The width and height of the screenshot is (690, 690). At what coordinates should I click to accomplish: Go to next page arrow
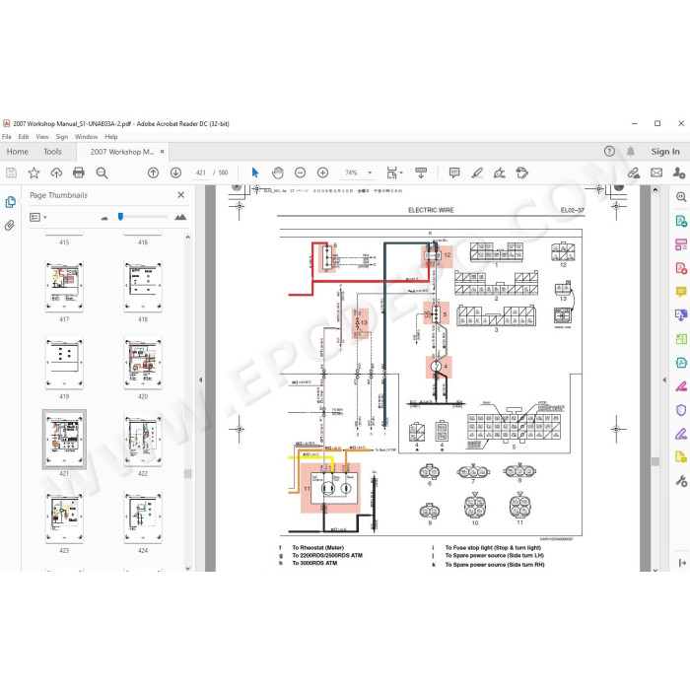pyautogui.click(x=175, y=172)
